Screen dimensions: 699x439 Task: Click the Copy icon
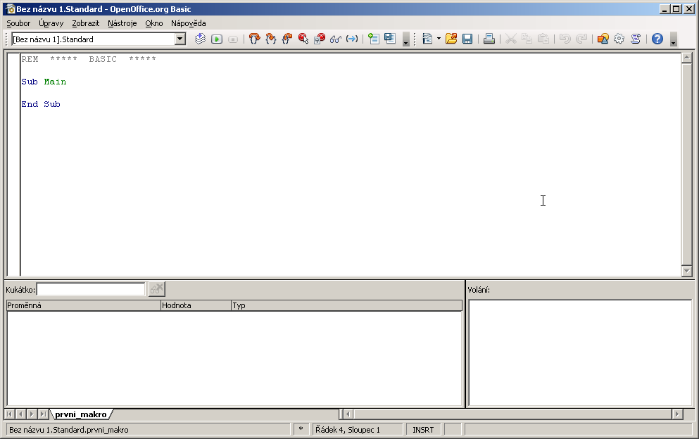pyautogui.click(x=527, y=39)
